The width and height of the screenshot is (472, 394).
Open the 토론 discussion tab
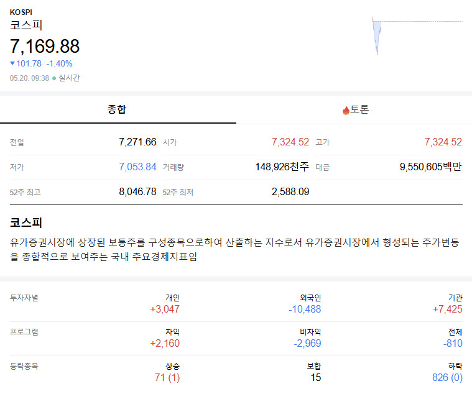pyautogui.click(x=354, y=109)
